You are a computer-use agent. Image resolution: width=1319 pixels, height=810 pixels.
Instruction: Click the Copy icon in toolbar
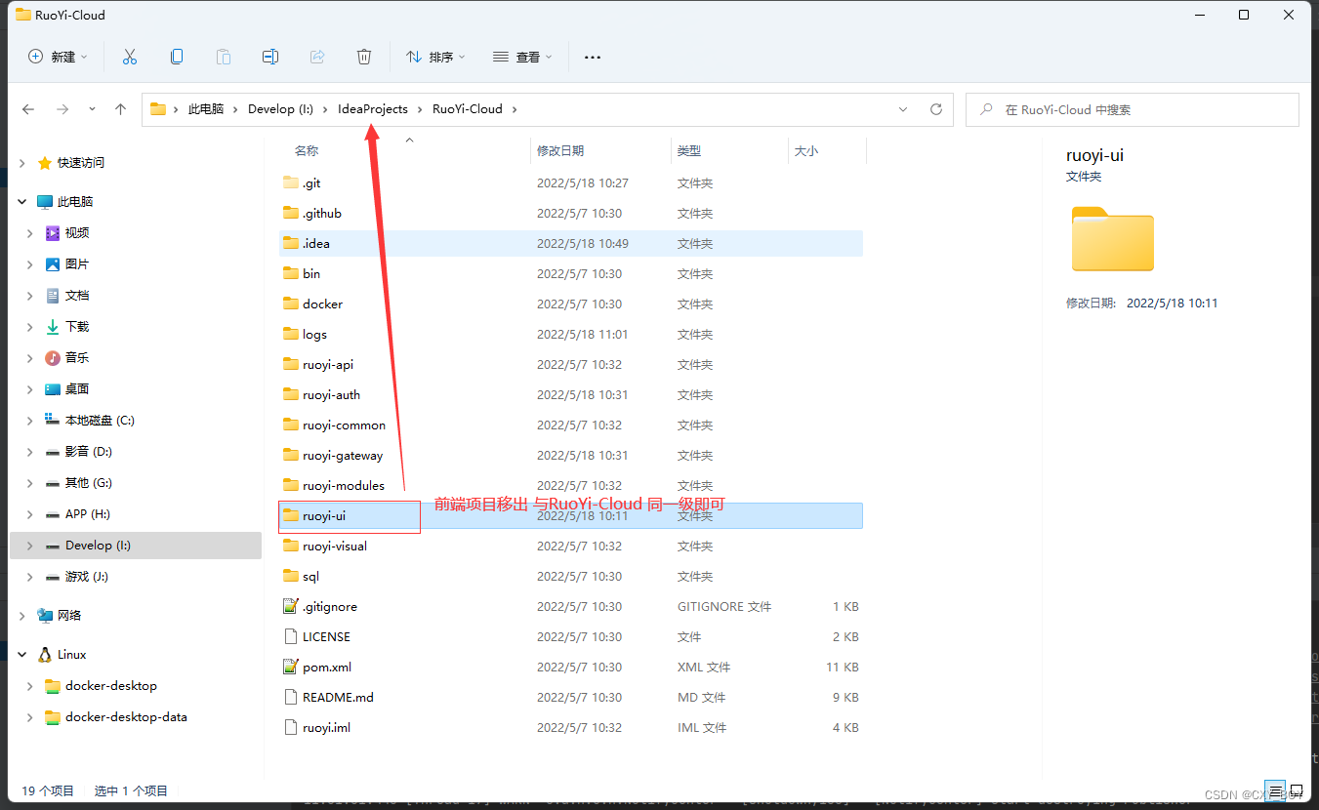177,57
